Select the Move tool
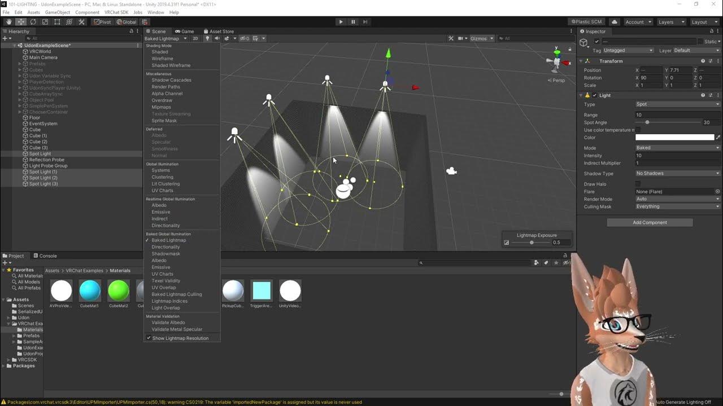723x406 pixels. (21, 22)
